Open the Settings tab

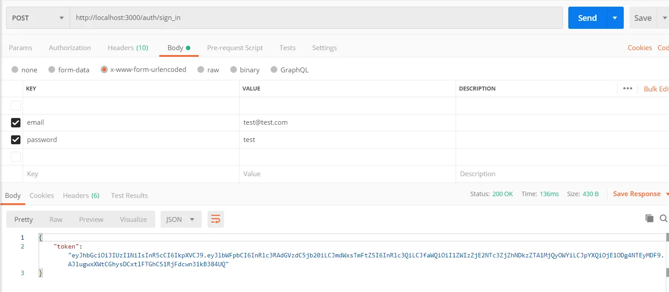(x=324, y=47)
